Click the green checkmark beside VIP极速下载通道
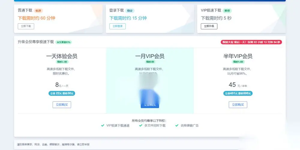This screenshot has height=150, width=300. 103,125
